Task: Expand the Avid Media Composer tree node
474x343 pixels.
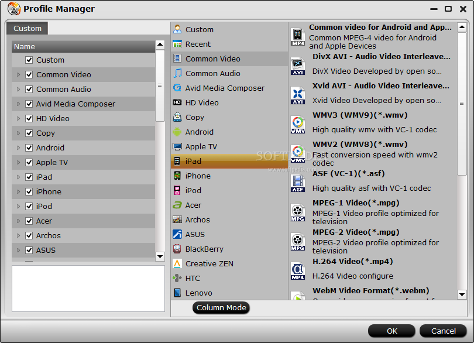Action: tap(19, 104)
